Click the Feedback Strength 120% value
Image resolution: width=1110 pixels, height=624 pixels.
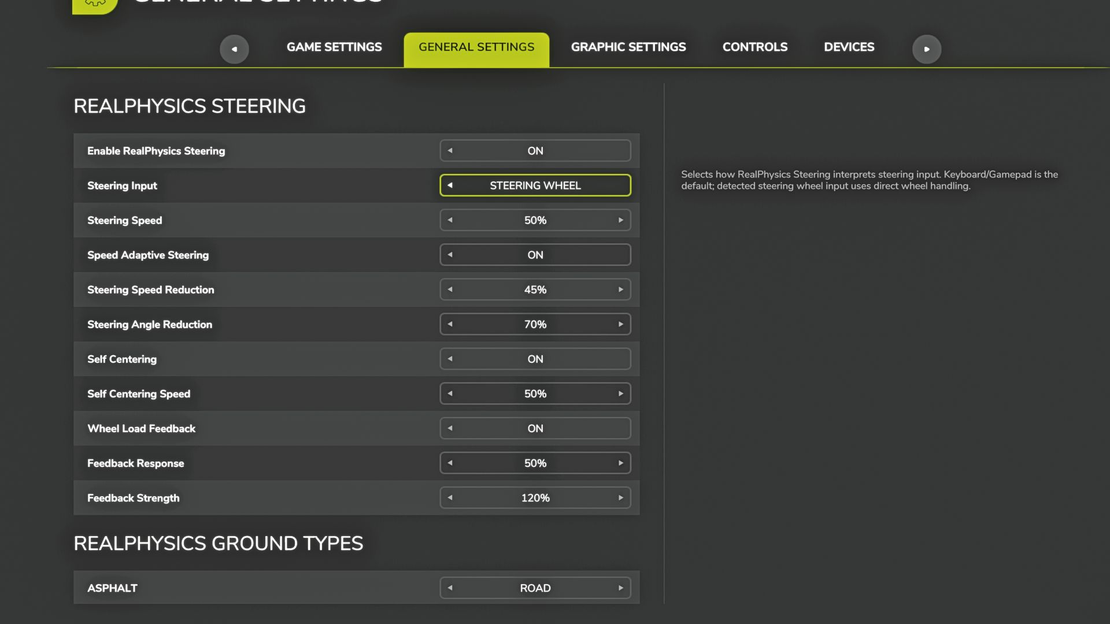pos(535,498)
